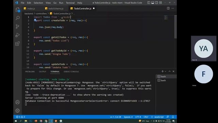Open the Run and Debug view
The height and width of the screenshot is (123, 218).
[17, 35]
